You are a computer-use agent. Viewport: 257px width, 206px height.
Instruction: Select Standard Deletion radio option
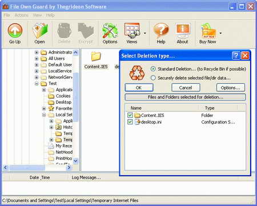coord(153,69)
